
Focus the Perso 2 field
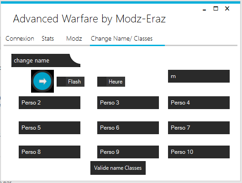click(50, 103)
